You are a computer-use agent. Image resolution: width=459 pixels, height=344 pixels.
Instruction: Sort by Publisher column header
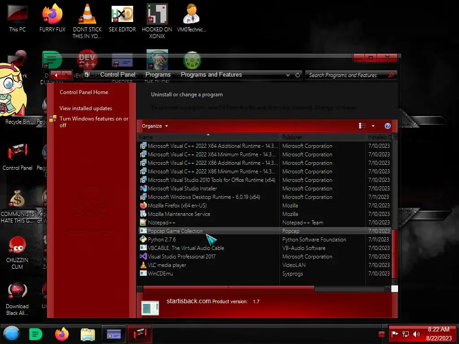point(323,137)
